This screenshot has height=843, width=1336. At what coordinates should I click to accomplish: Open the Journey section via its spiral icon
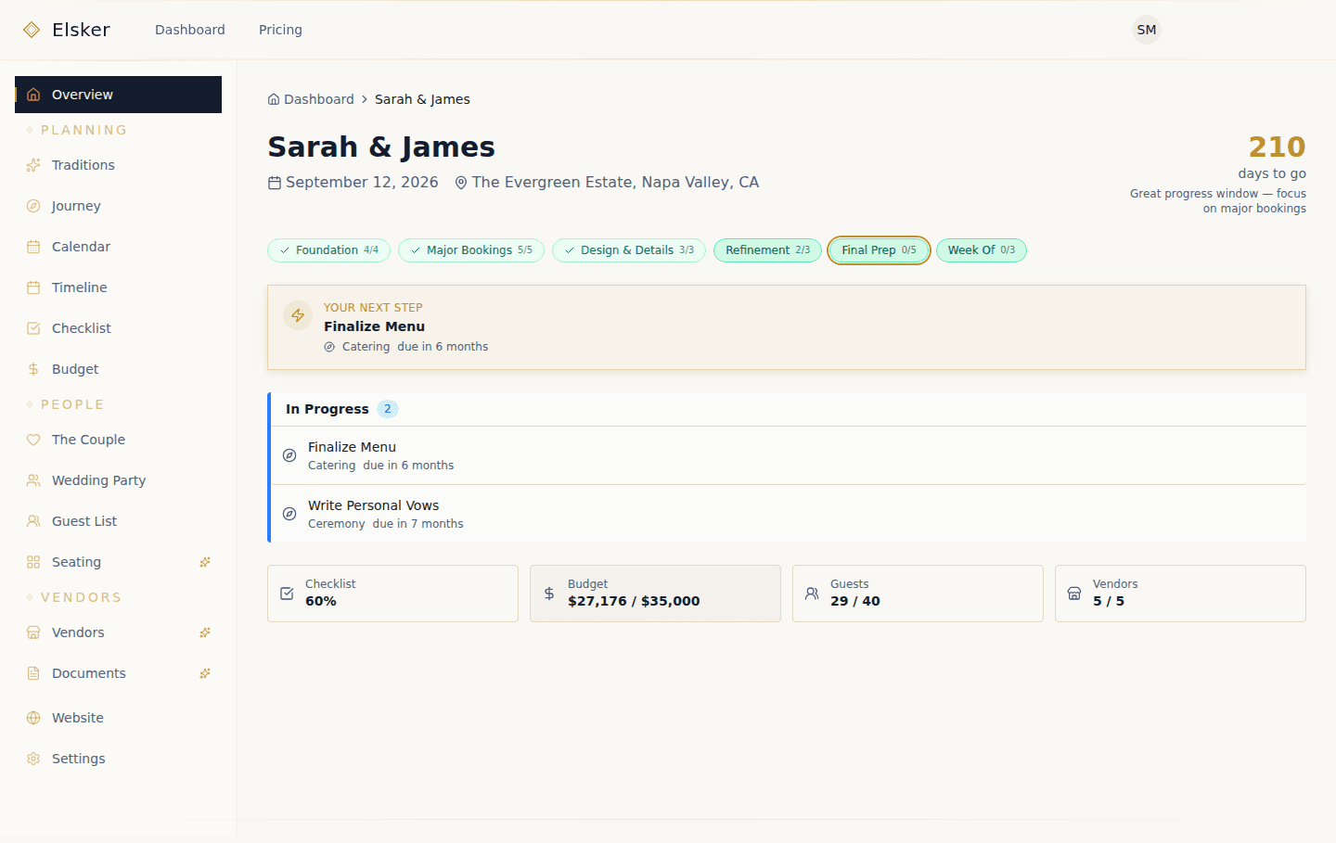pos(32,205)
